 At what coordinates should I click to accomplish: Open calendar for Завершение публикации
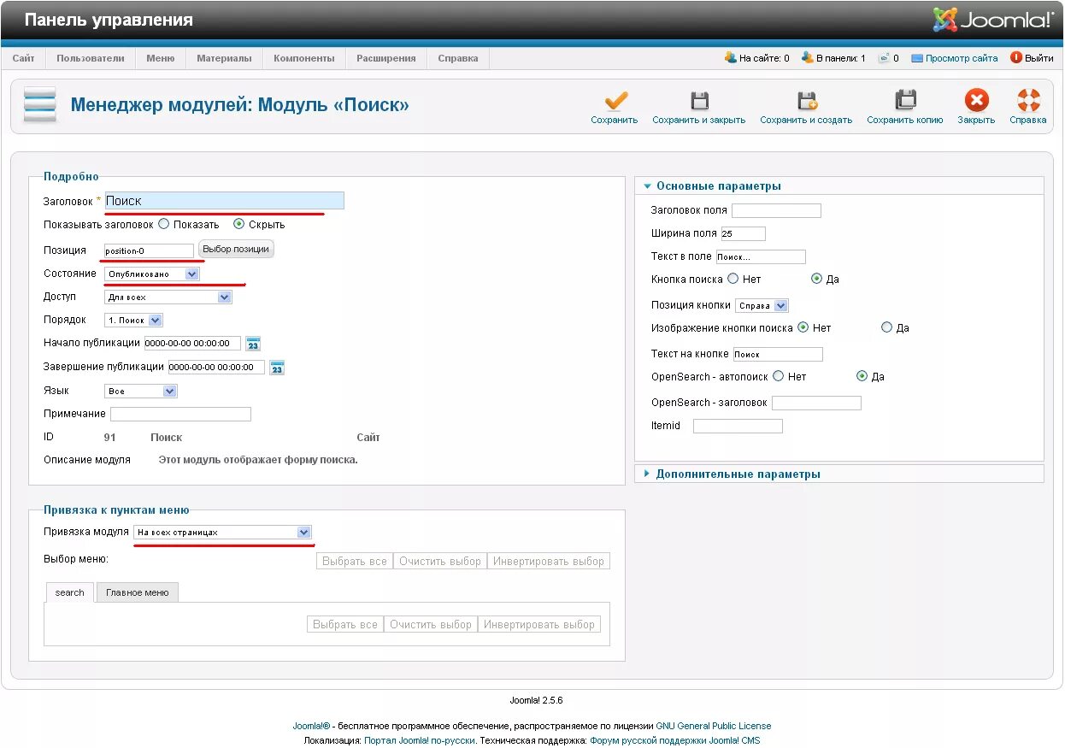pos(277,368)
